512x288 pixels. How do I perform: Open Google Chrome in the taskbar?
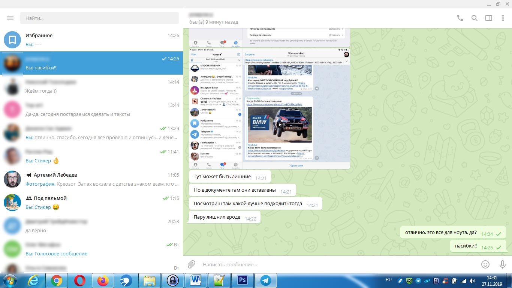(57, 280)
